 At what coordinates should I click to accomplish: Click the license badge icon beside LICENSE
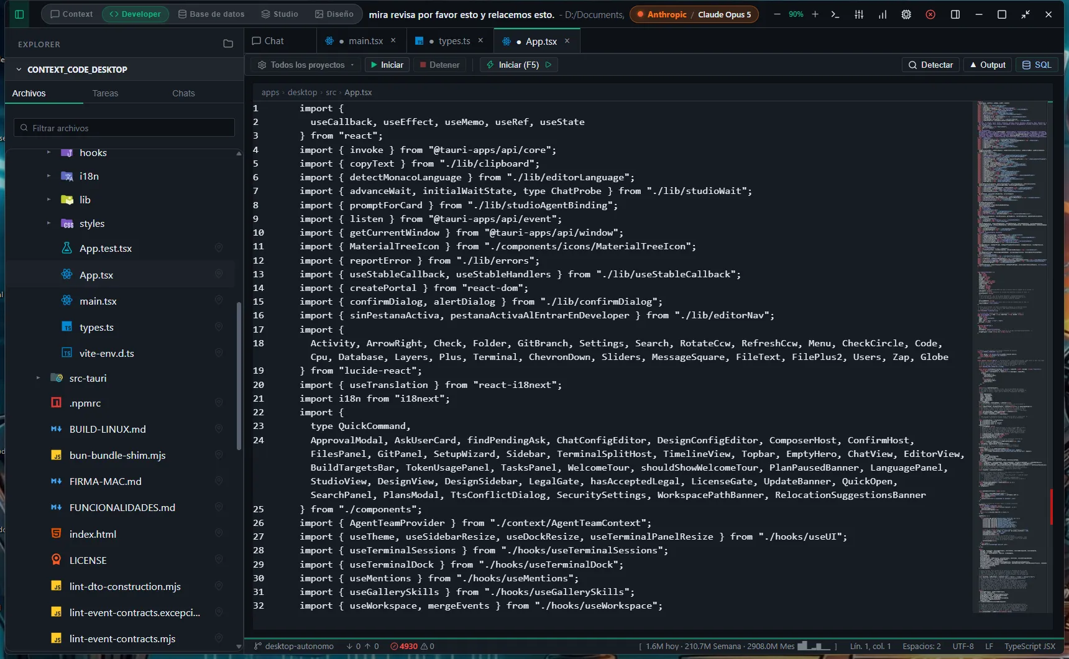[56, 560]
